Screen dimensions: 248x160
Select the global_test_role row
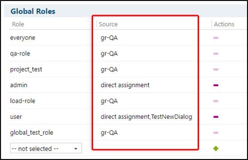click(x=127, y=132)
